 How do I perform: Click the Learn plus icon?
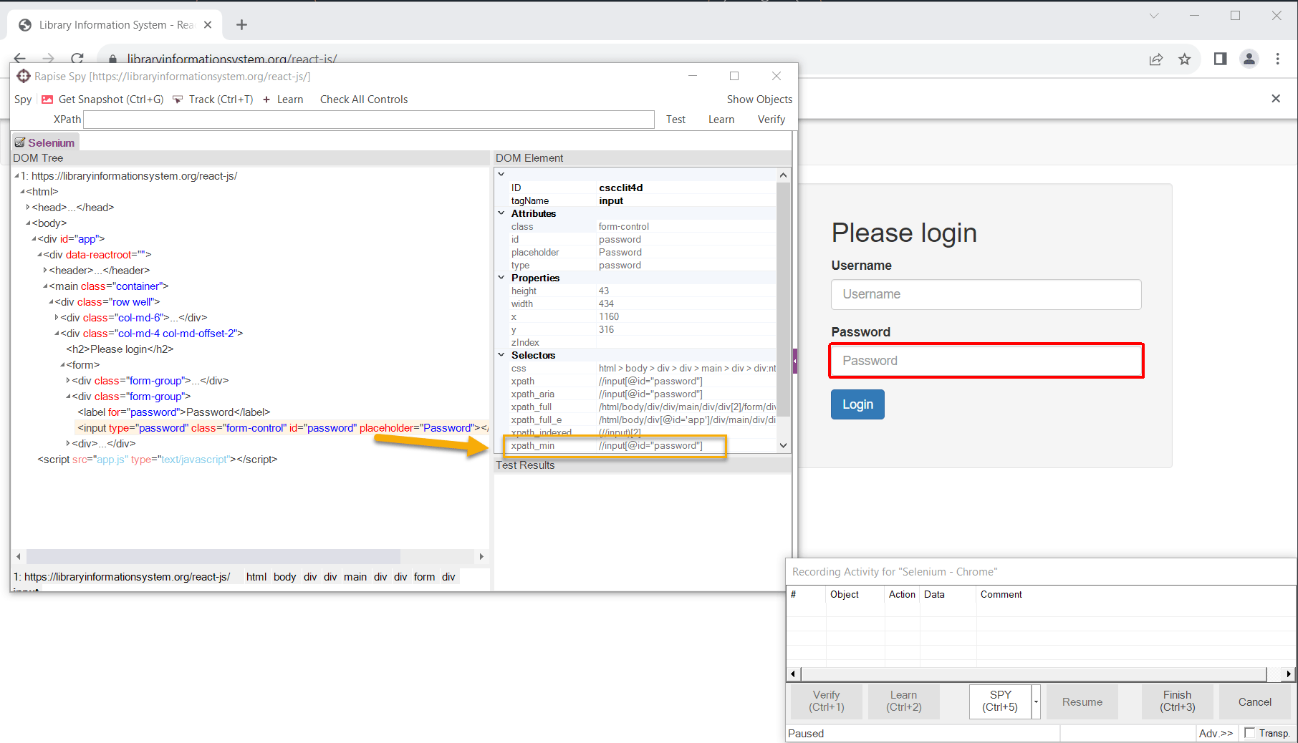[268, 99]
